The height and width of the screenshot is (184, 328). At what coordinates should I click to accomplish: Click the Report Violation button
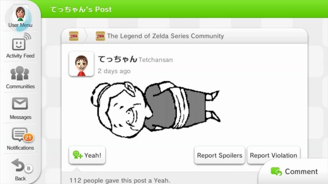click(x=273, y=155)
